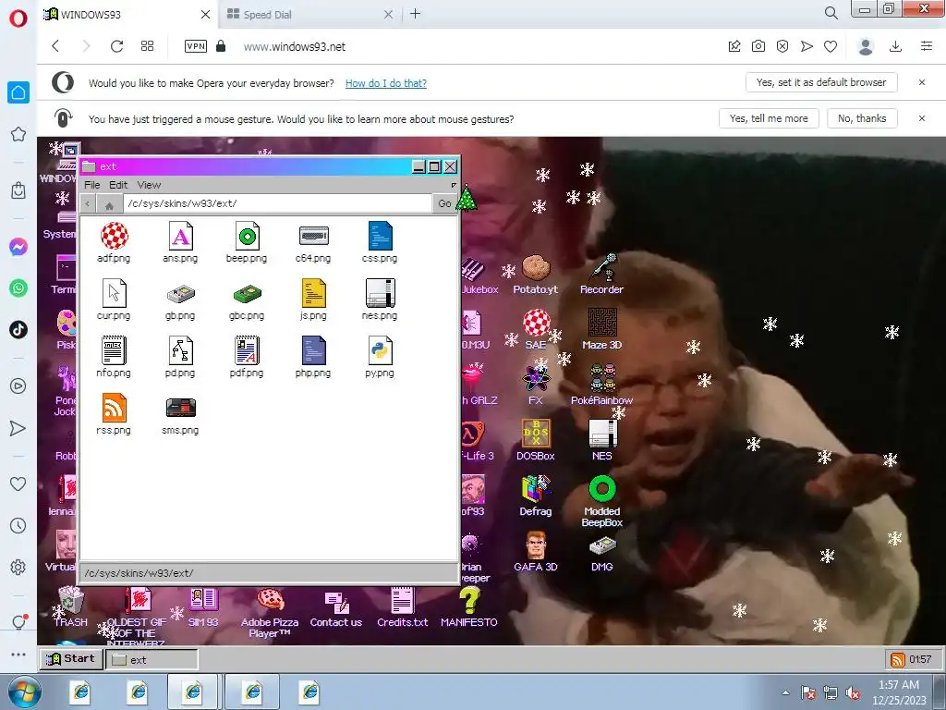The width and height of the screenshot is (946, 710).
Task: Open the Defrag desktop icon
Action: (535, 489)
